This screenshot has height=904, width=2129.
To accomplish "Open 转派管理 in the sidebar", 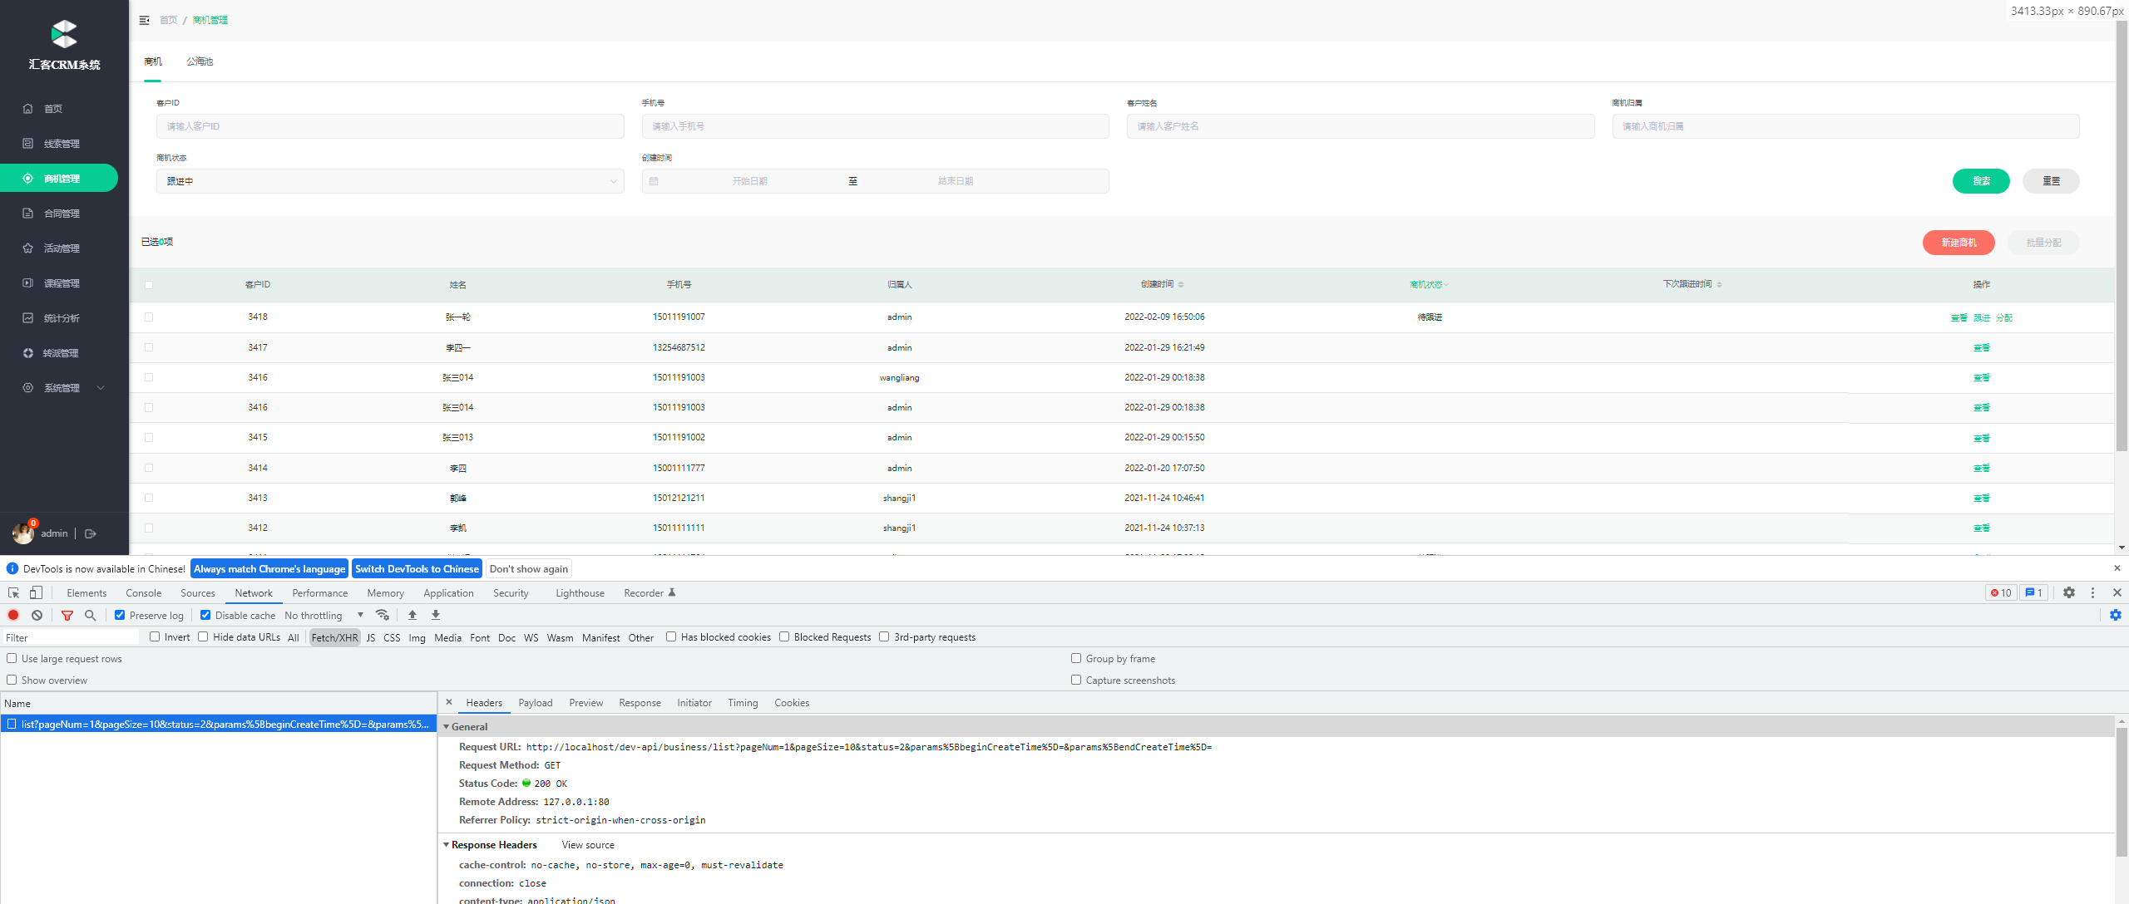I will pyautogui.click(x=62, y=353).
